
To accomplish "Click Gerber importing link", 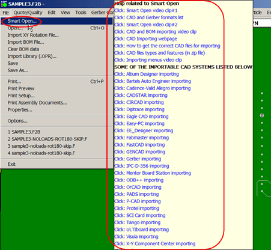I will (138, 159).
